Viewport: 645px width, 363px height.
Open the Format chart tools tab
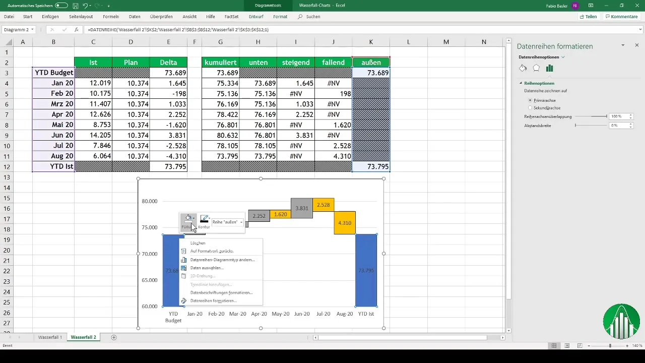tap(280, 17)
